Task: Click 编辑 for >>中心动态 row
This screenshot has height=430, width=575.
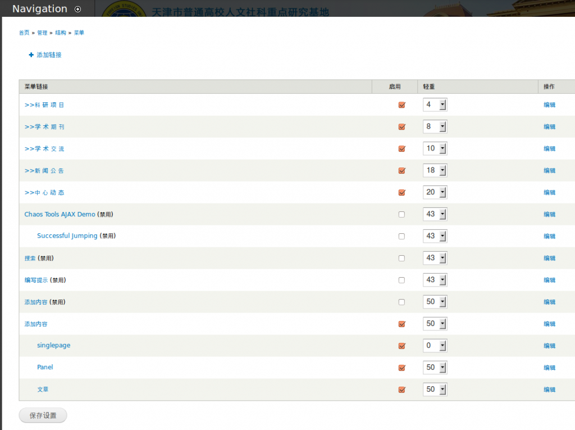Action: click(x=549, y=192)
